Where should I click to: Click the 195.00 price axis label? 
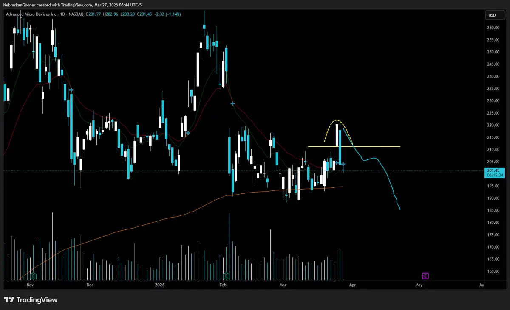click(x=494, y=186)
